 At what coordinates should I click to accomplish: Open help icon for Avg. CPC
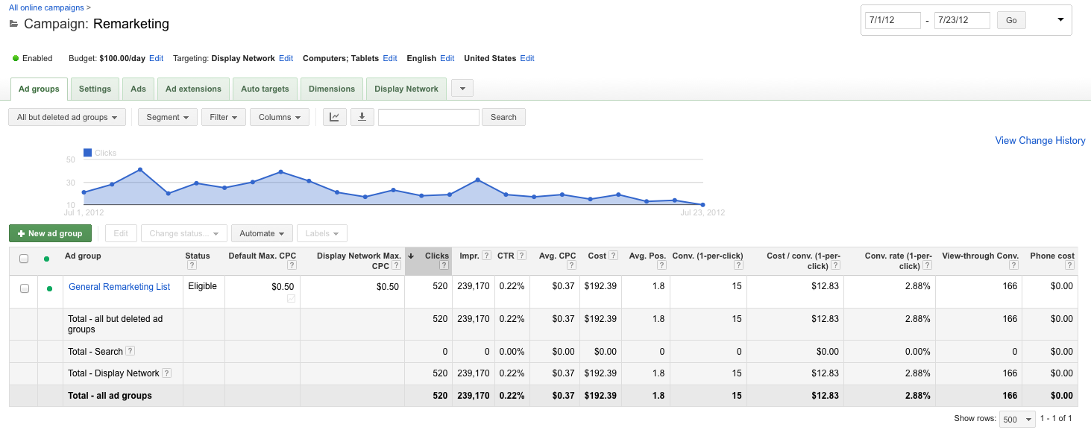coord(571,265)
